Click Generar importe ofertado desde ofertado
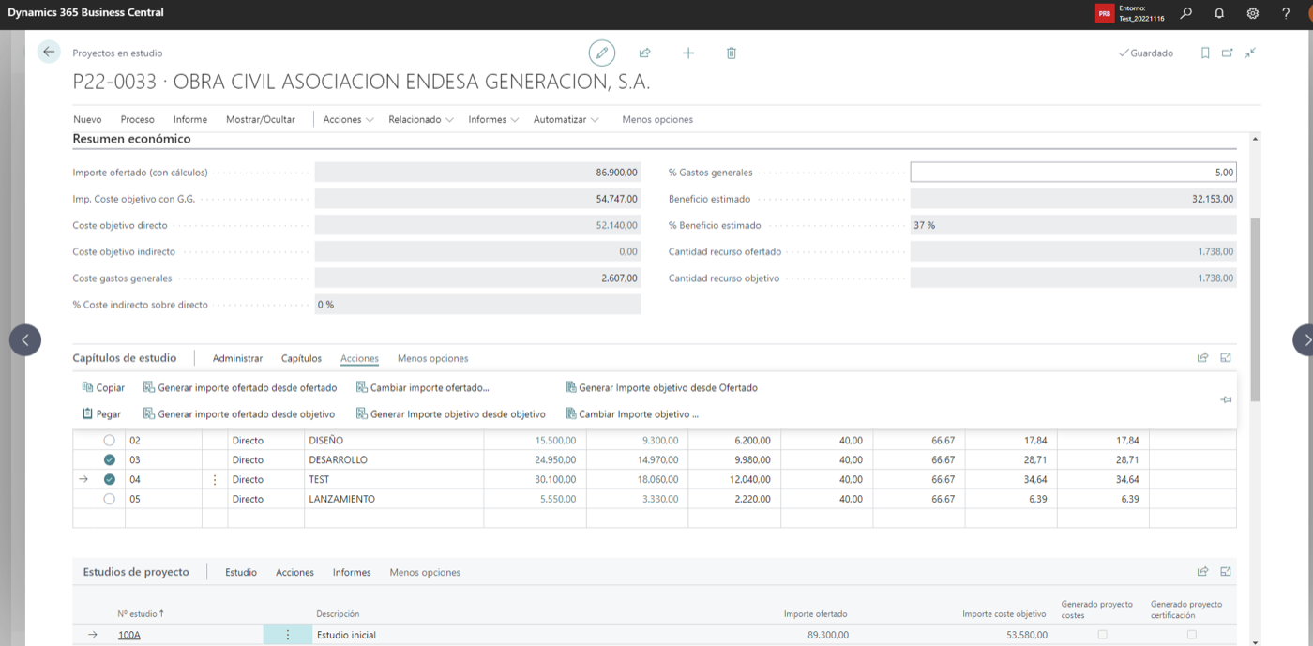Screen dimensions: 1313x646 (x=240, y=387)
